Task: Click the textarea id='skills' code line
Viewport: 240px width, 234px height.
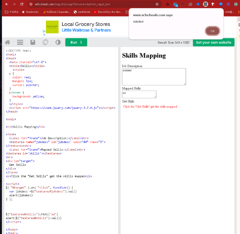Action: (34, 153)
